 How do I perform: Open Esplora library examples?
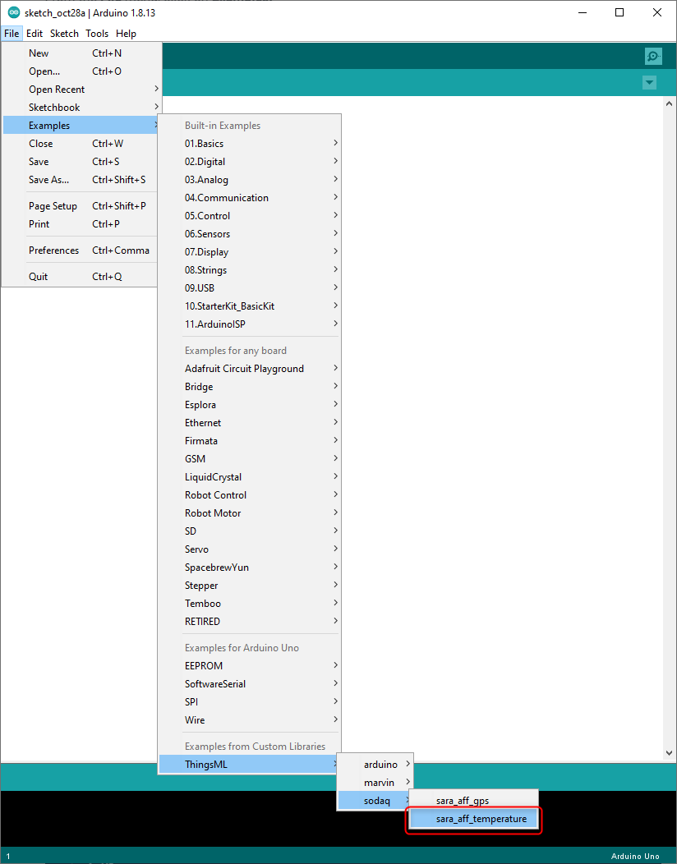(x=249, y=405)
